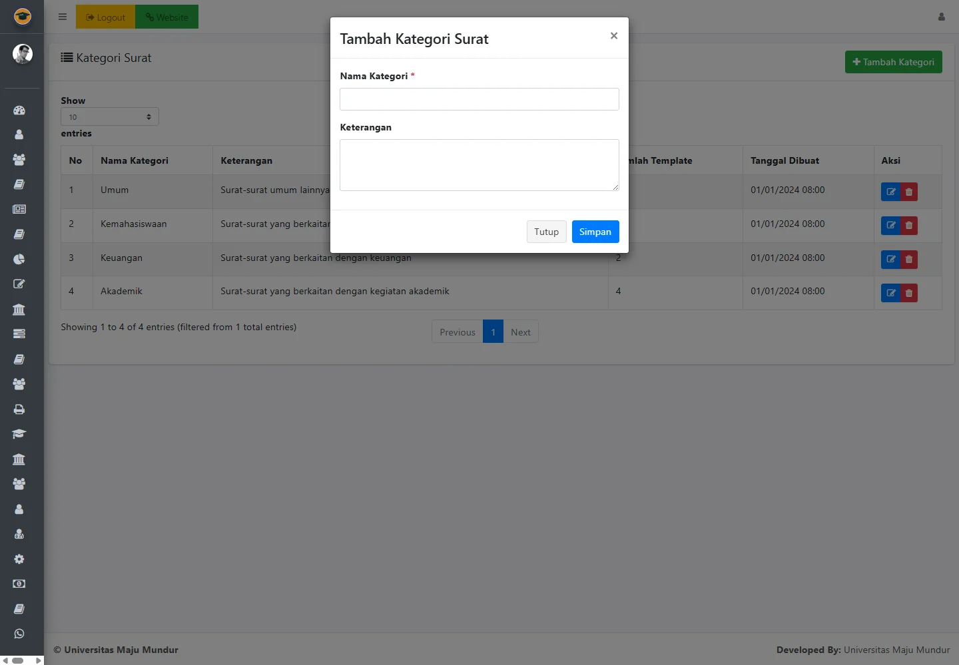The height and width of the screenshot is (665, 959).
Task: Click the newspaper icon in sidebar
Action: pyautogui.click(x=19, y=209)
